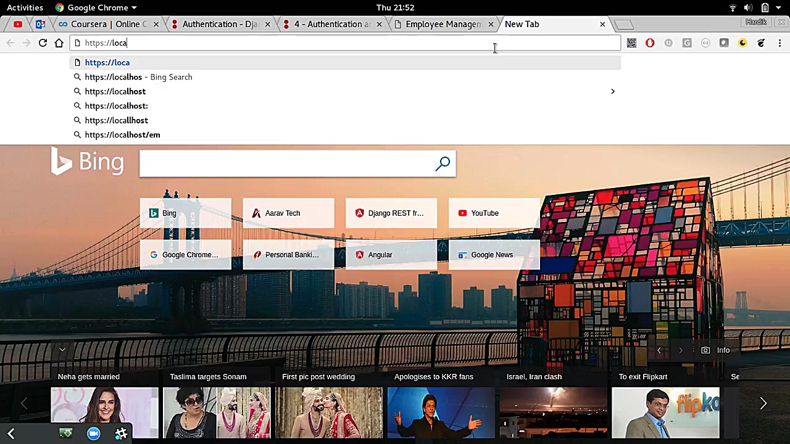Close the Coursera tab
The image size is (790, 444).
coord(156,24)
